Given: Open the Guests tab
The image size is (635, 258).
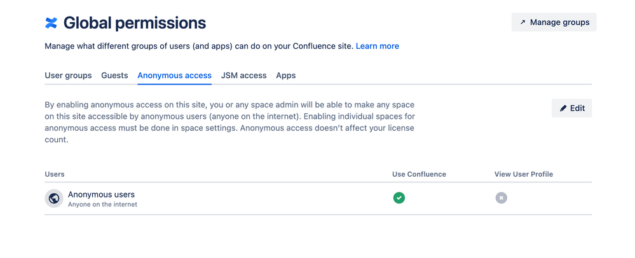Looking at the screenshot, I should pos(114,75).
